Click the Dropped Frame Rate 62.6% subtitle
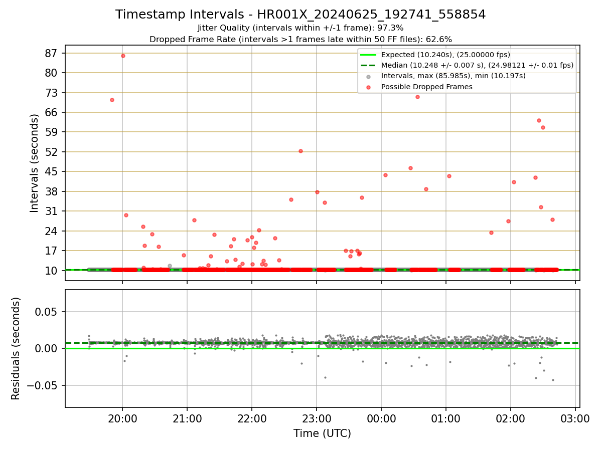602x451 pixels. click(x=300, y=39)
